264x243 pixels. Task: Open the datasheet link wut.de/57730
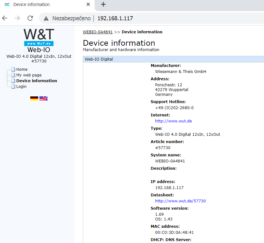tap(180, 201)
